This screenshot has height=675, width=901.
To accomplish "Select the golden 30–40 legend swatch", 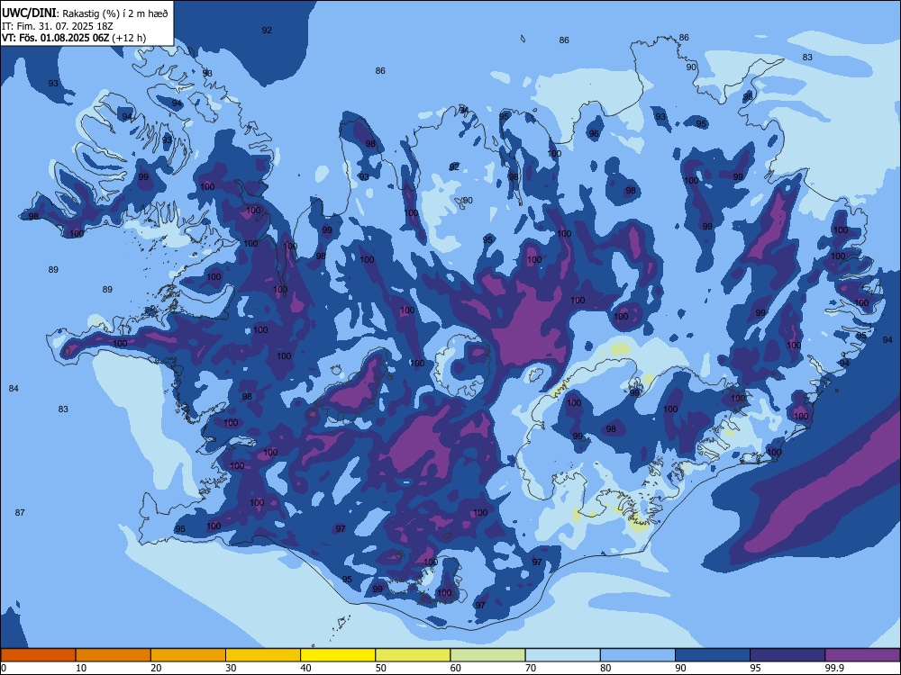I will point(263,655).
